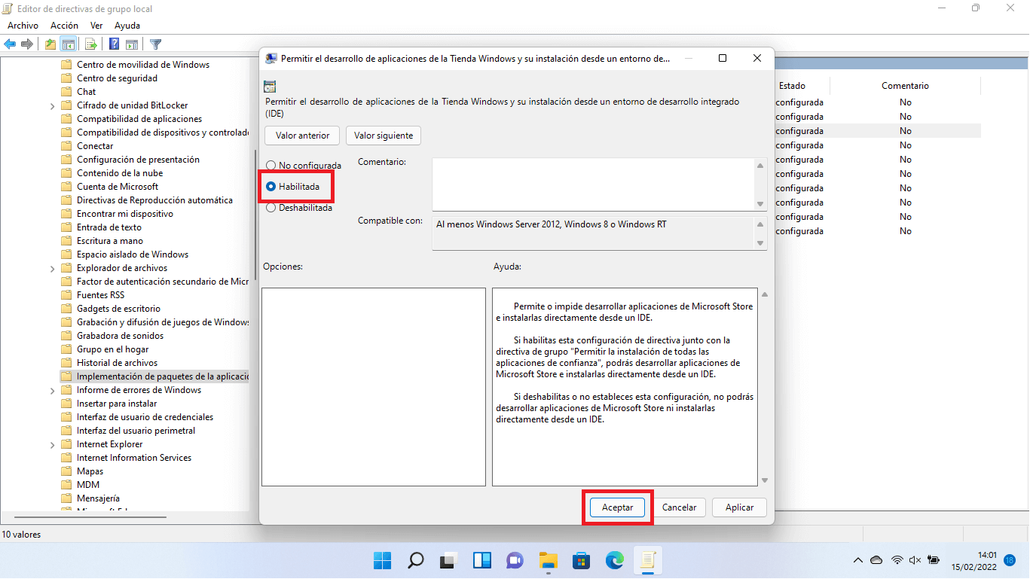The image size is (1030, 579).
Task: Toggle the Show/Hide console tree icon
Action: [x=69, y=44]
